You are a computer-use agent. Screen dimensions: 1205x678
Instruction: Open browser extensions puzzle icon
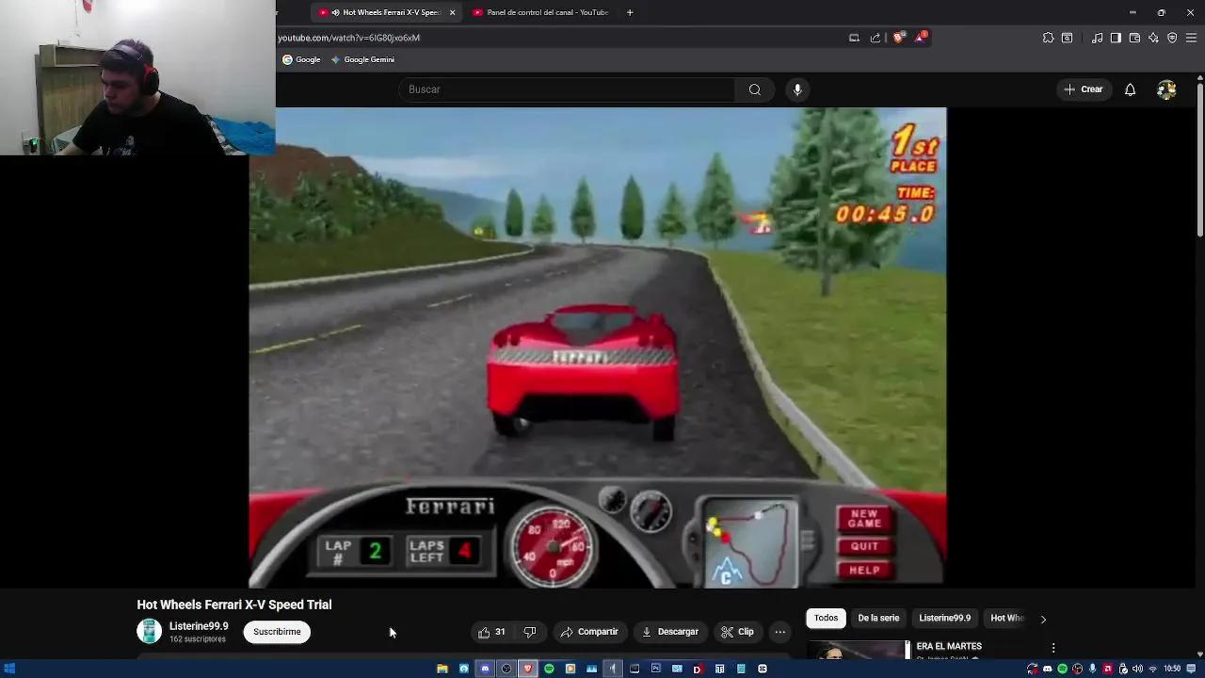coord(1048,38)
